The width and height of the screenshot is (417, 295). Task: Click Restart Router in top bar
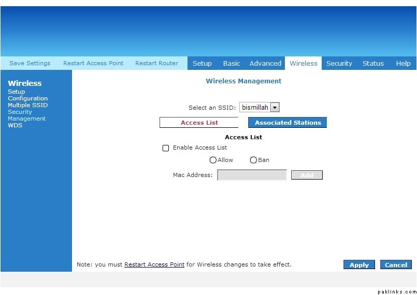156,63
